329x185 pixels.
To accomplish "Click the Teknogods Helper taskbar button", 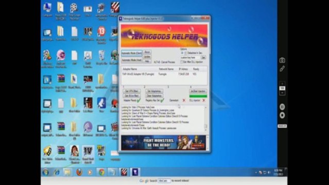I will (x=135, y=172).
